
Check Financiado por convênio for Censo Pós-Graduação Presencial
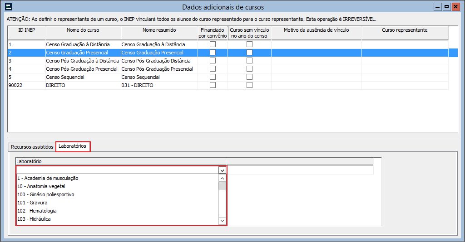click(x=213, y=68)
